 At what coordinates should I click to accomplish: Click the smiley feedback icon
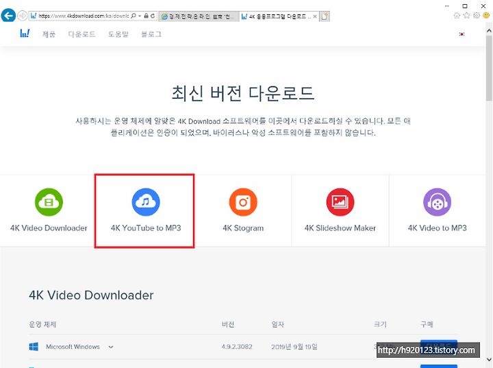486,16
